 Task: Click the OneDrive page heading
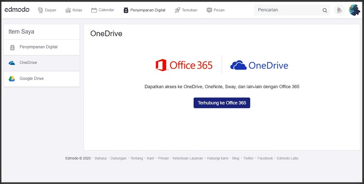coord(106,33)
